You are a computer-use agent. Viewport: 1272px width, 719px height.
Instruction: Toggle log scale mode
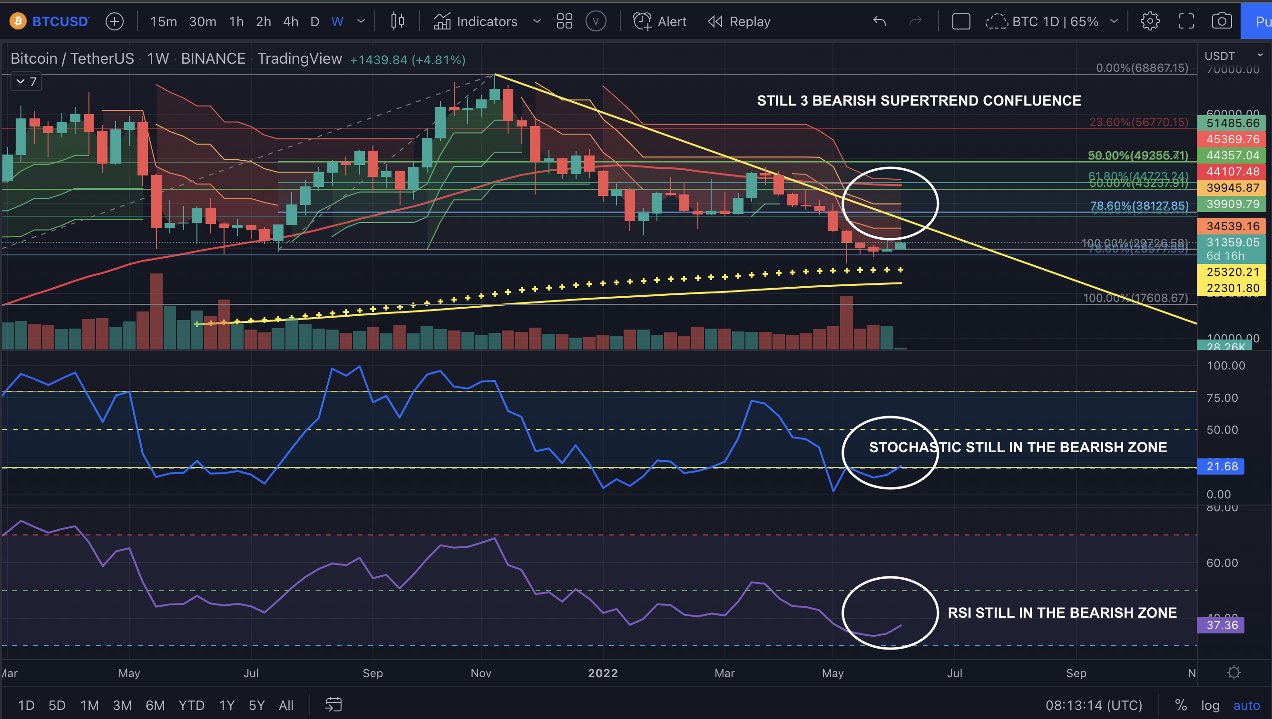pos(1210,705)
